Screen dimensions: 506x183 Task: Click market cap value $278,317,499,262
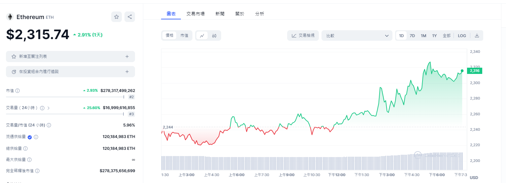118,90
